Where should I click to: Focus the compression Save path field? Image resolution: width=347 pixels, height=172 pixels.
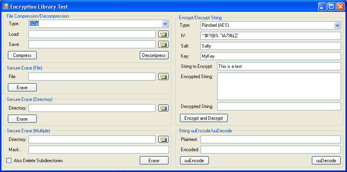[92, 44]
